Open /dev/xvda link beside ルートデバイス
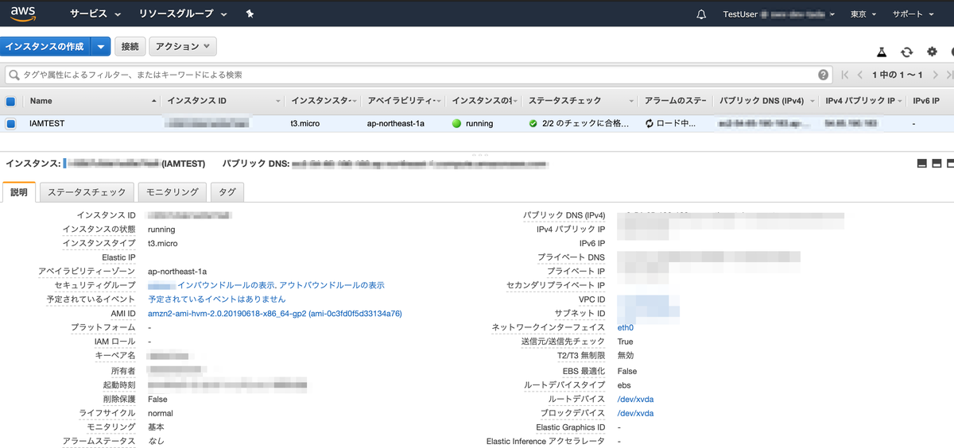 click(x=635, y=399)
